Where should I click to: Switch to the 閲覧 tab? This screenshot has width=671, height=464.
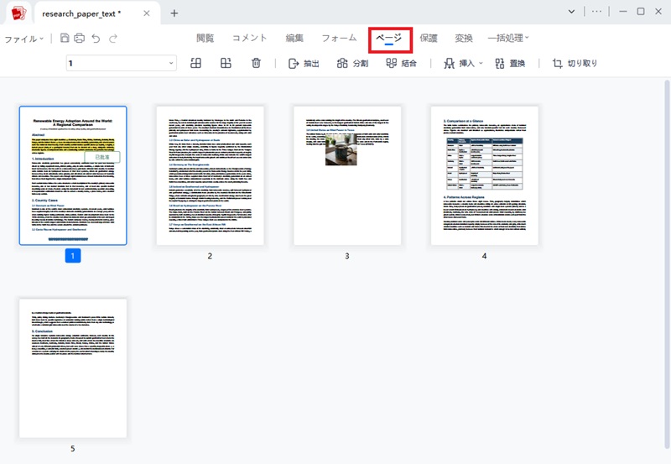[x=205, y=38]
